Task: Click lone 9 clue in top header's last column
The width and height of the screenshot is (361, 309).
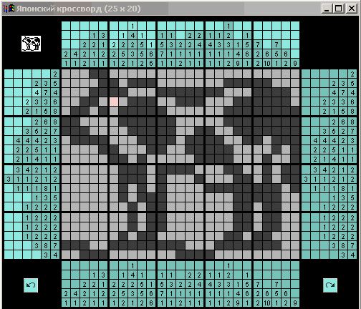Action: point(295,63)
